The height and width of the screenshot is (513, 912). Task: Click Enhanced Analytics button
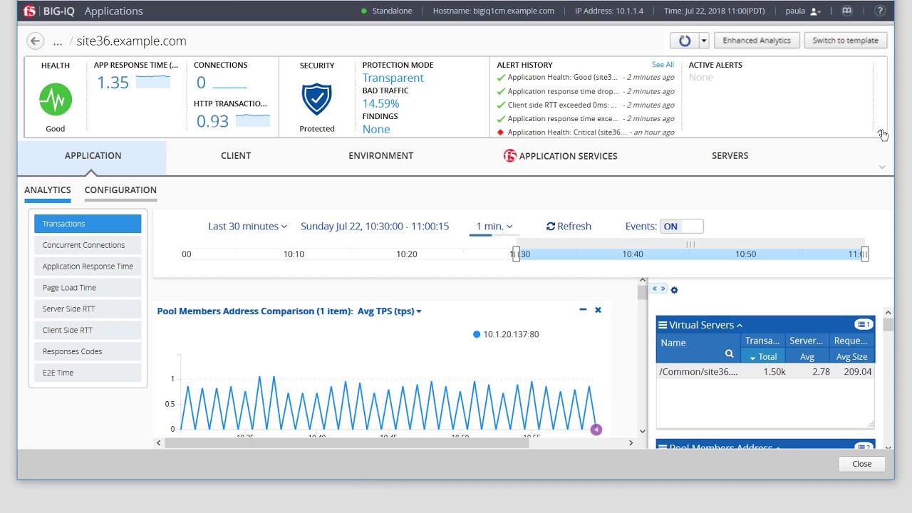point(757,41)
